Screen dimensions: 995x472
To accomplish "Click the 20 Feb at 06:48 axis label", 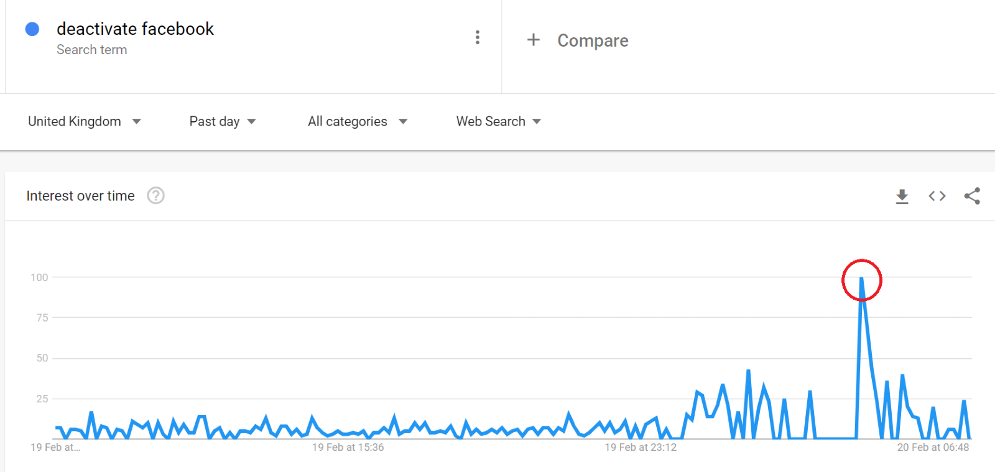I will coord(933,447).
